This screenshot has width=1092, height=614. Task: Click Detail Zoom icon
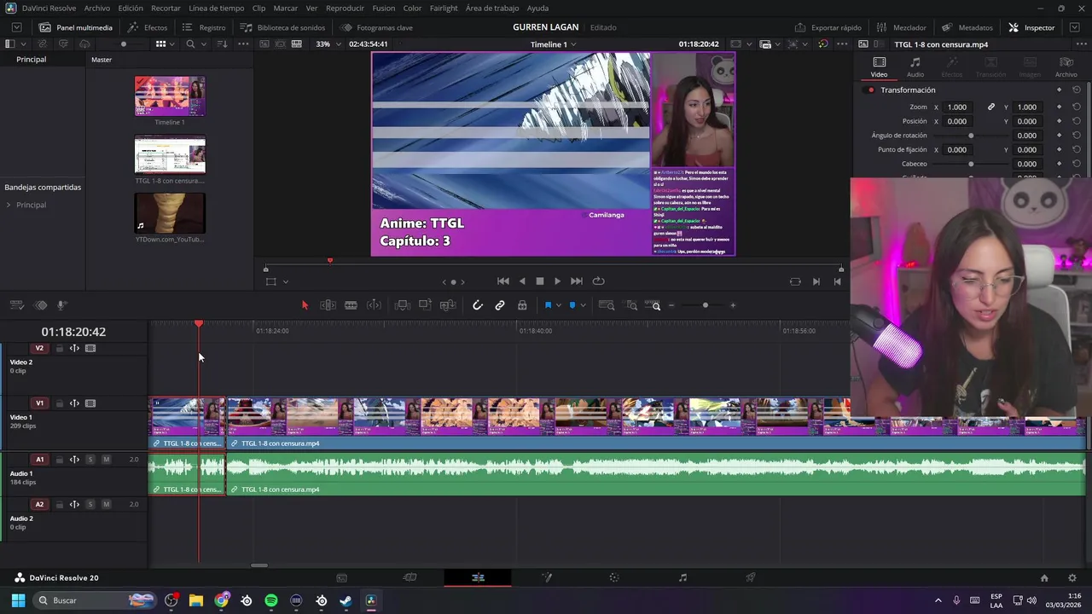coord(631,305)
